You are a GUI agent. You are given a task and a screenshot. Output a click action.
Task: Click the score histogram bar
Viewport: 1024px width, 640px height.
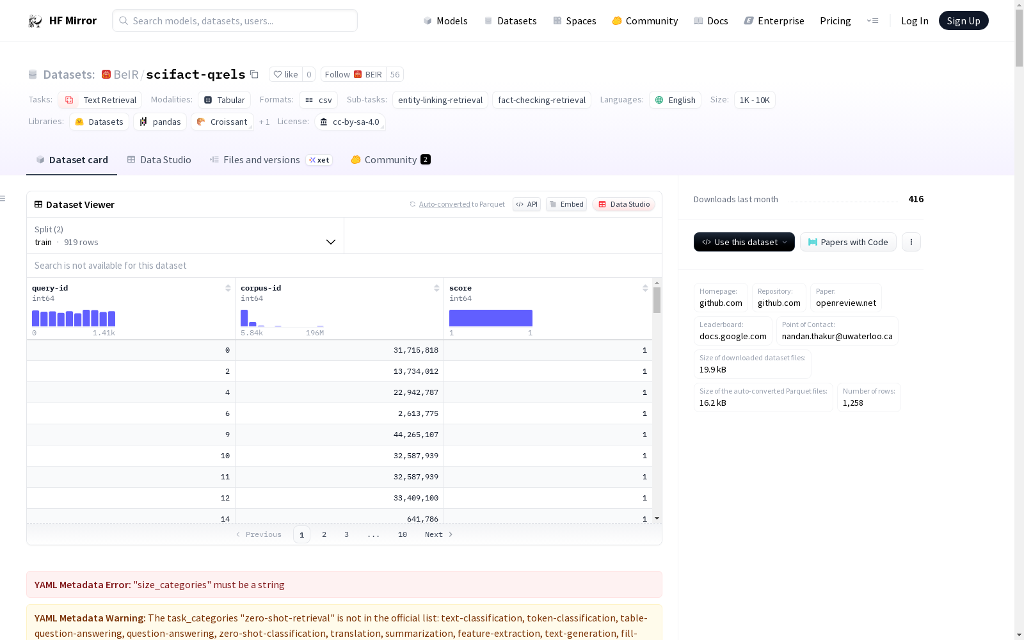[491, 318]
